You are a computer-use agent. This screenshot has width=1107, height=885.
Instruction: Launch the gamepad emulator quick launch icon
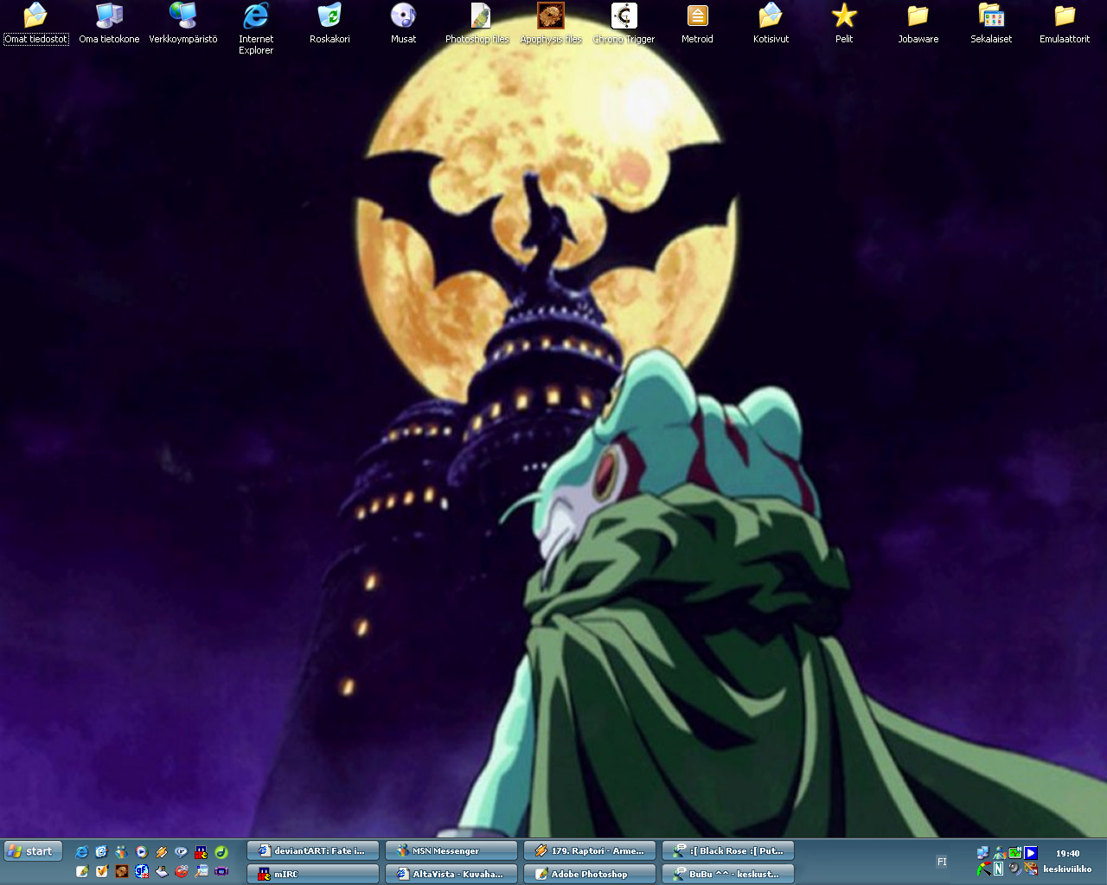click(x=221, y=871)
